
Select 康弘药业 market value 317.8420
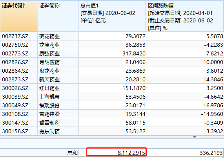coord(112,53)
